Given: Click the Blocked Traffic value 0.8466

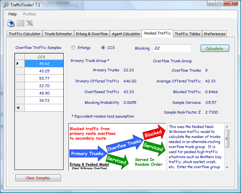Looking at the screenshot, I should 211,92.
